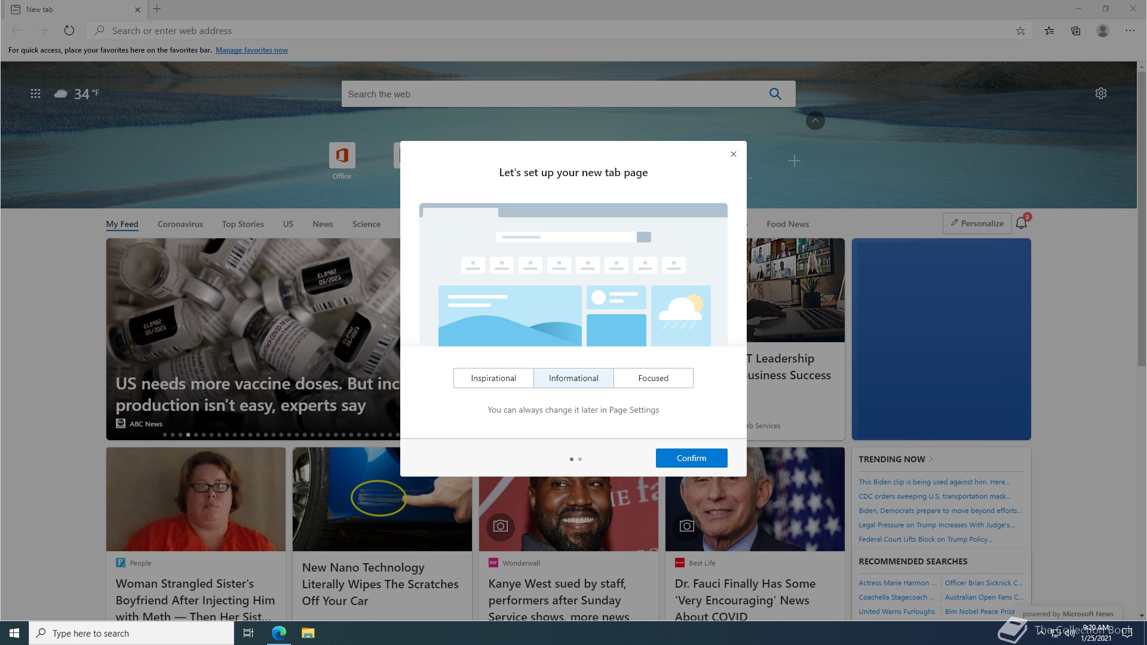Open Microsoft Edge from the taskbar
Viewport: 1147px width, 645px height.
coord(279,633)
